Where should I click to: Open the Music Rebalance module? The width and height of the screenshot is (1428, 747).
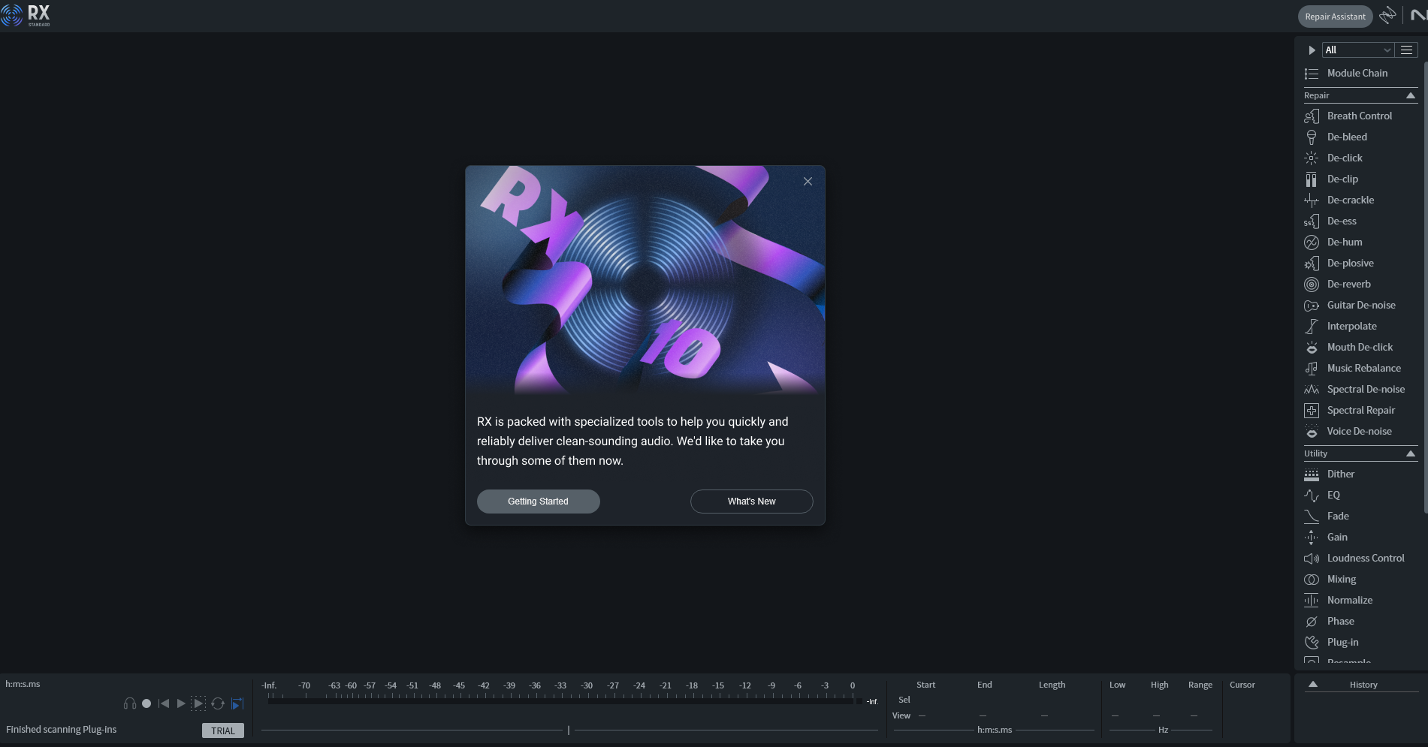tap(1359, 368)
